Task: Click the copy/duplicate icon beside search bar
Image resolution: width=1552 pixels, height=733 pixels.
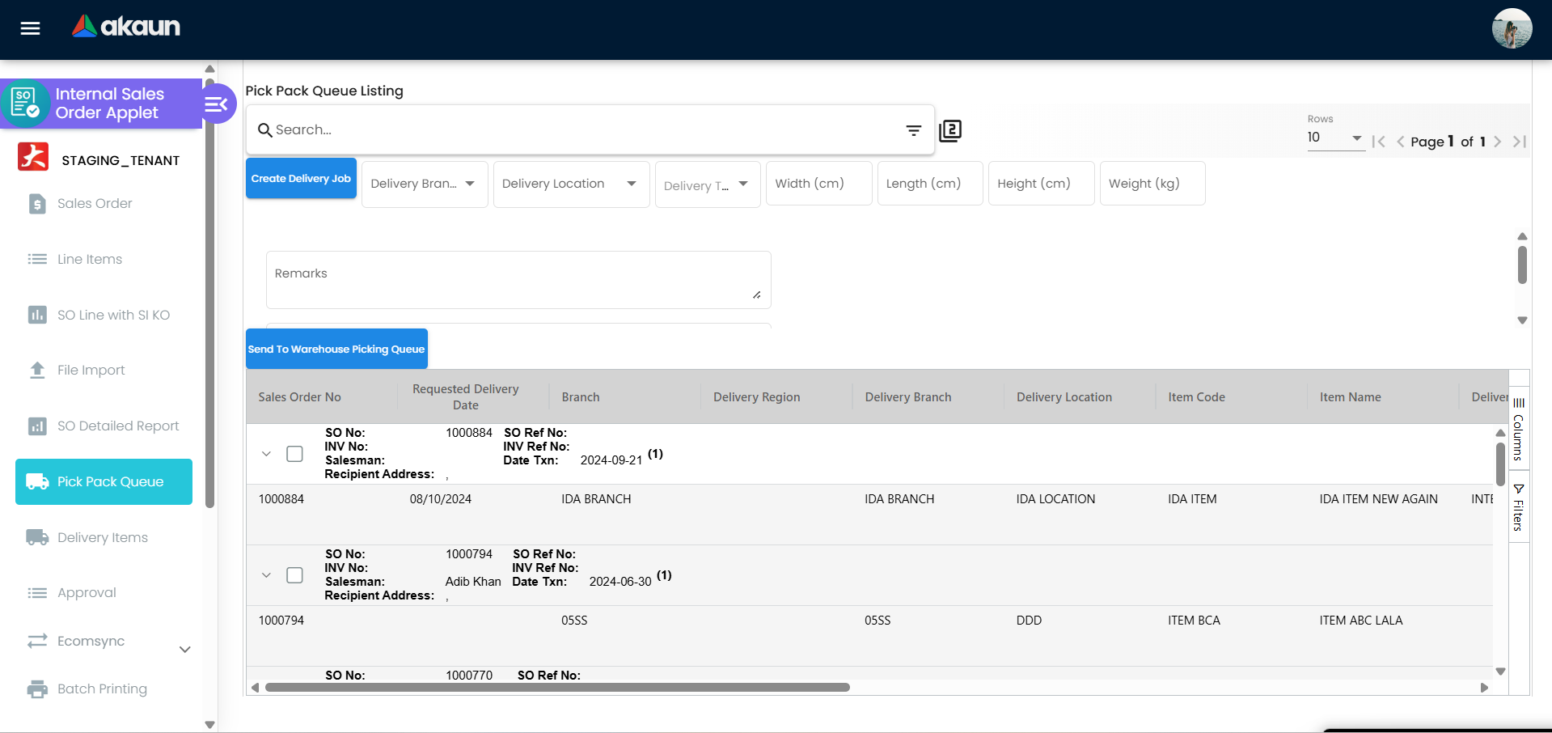Action: pos(950,131)
